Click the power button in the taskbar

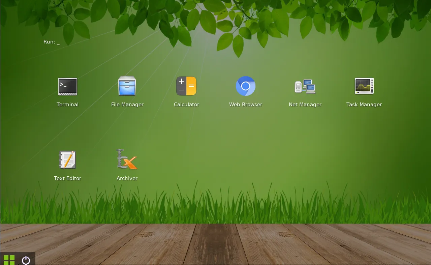tap(26, 260)
